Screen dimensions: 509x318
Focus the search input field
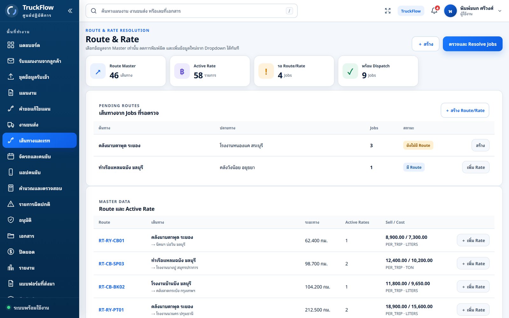click(x=192, y=11)
